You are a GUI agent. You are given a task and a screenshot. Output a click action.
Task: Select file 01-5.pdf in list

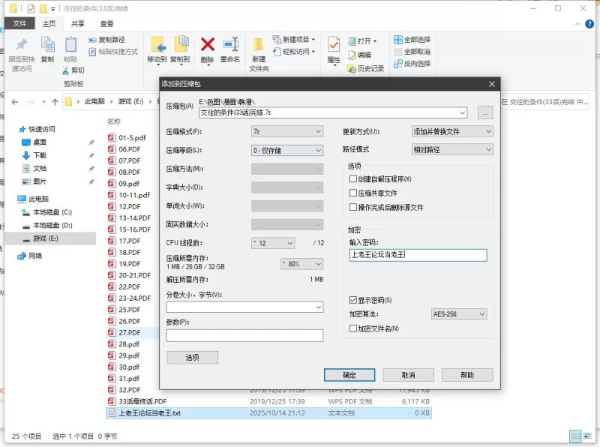pos(132,138)
